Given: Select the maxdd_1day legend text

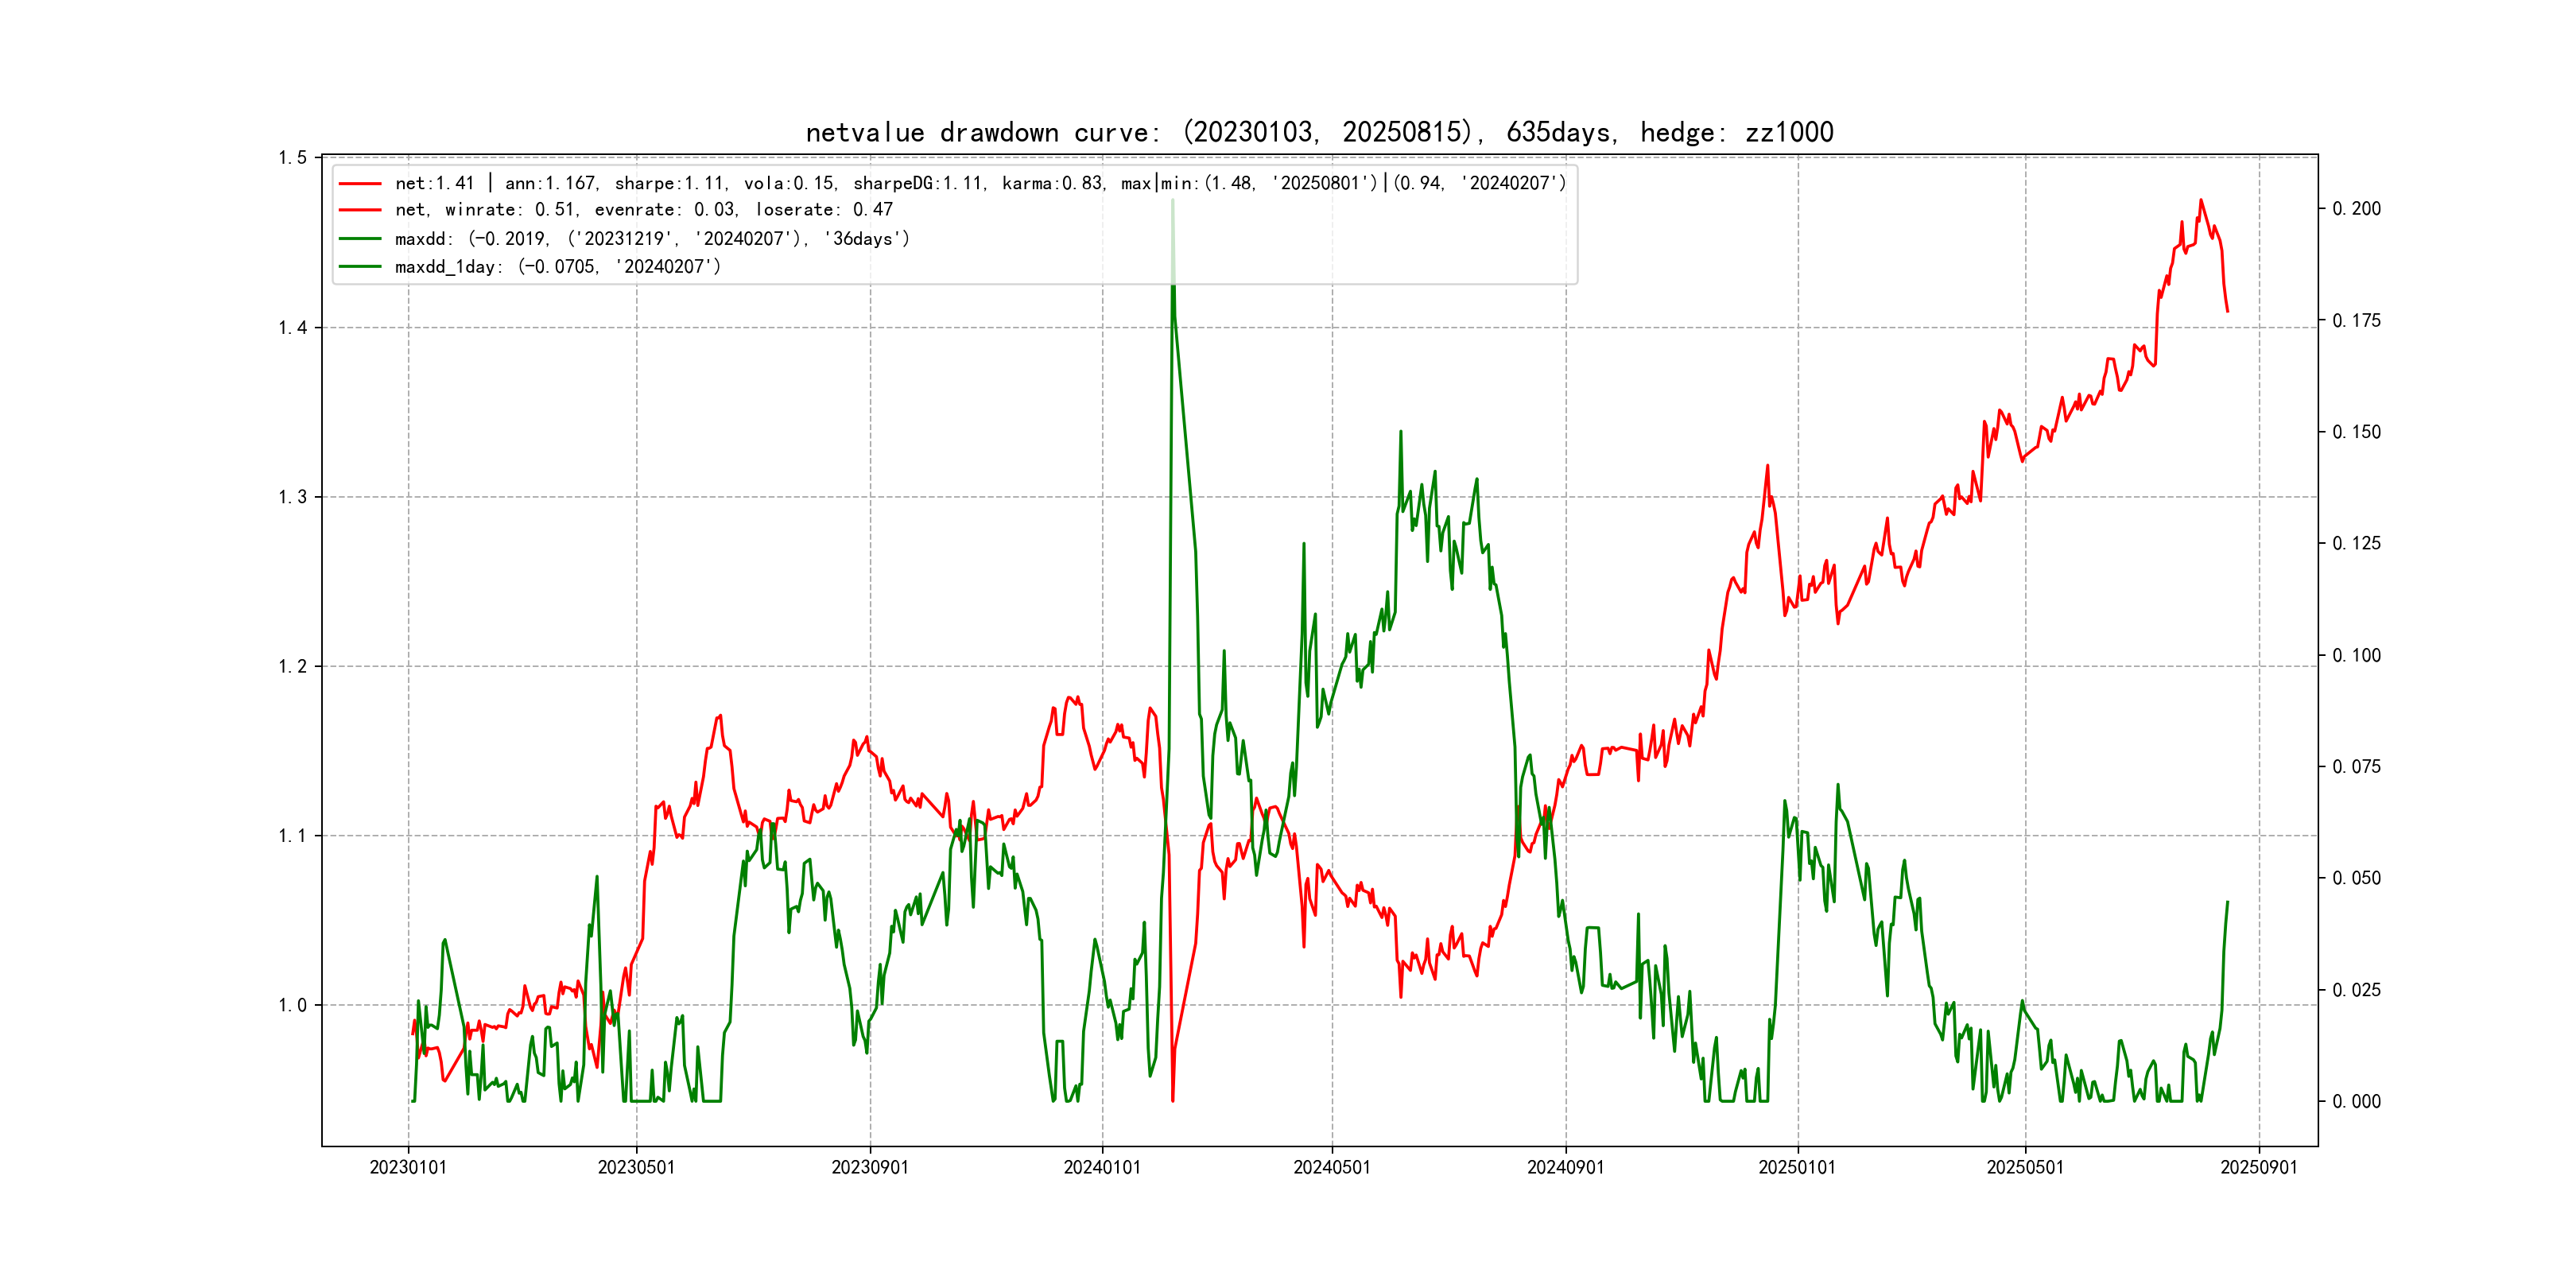Looking at the screenshot, I should [557, 267].
